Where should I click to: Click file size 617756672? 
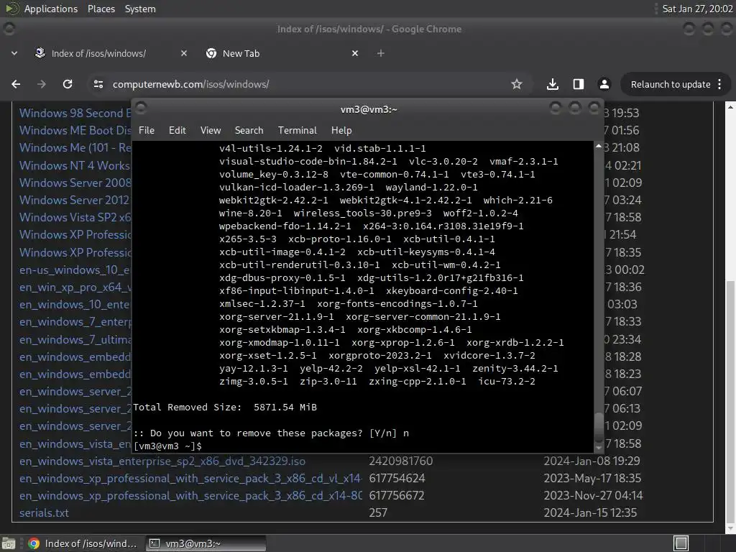click(397, 496)
